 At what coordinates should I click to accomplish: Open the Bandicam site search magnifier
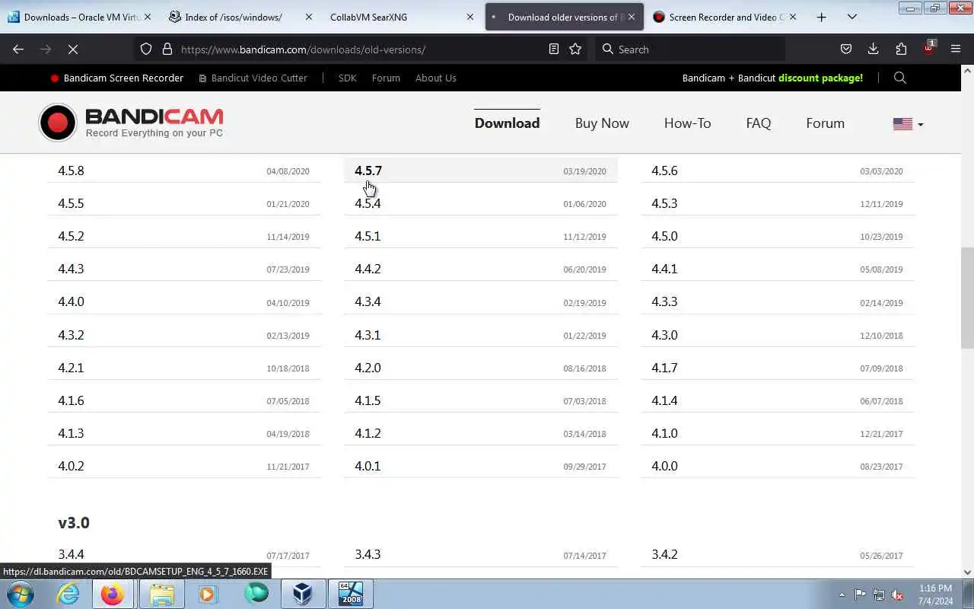point(900,78)
